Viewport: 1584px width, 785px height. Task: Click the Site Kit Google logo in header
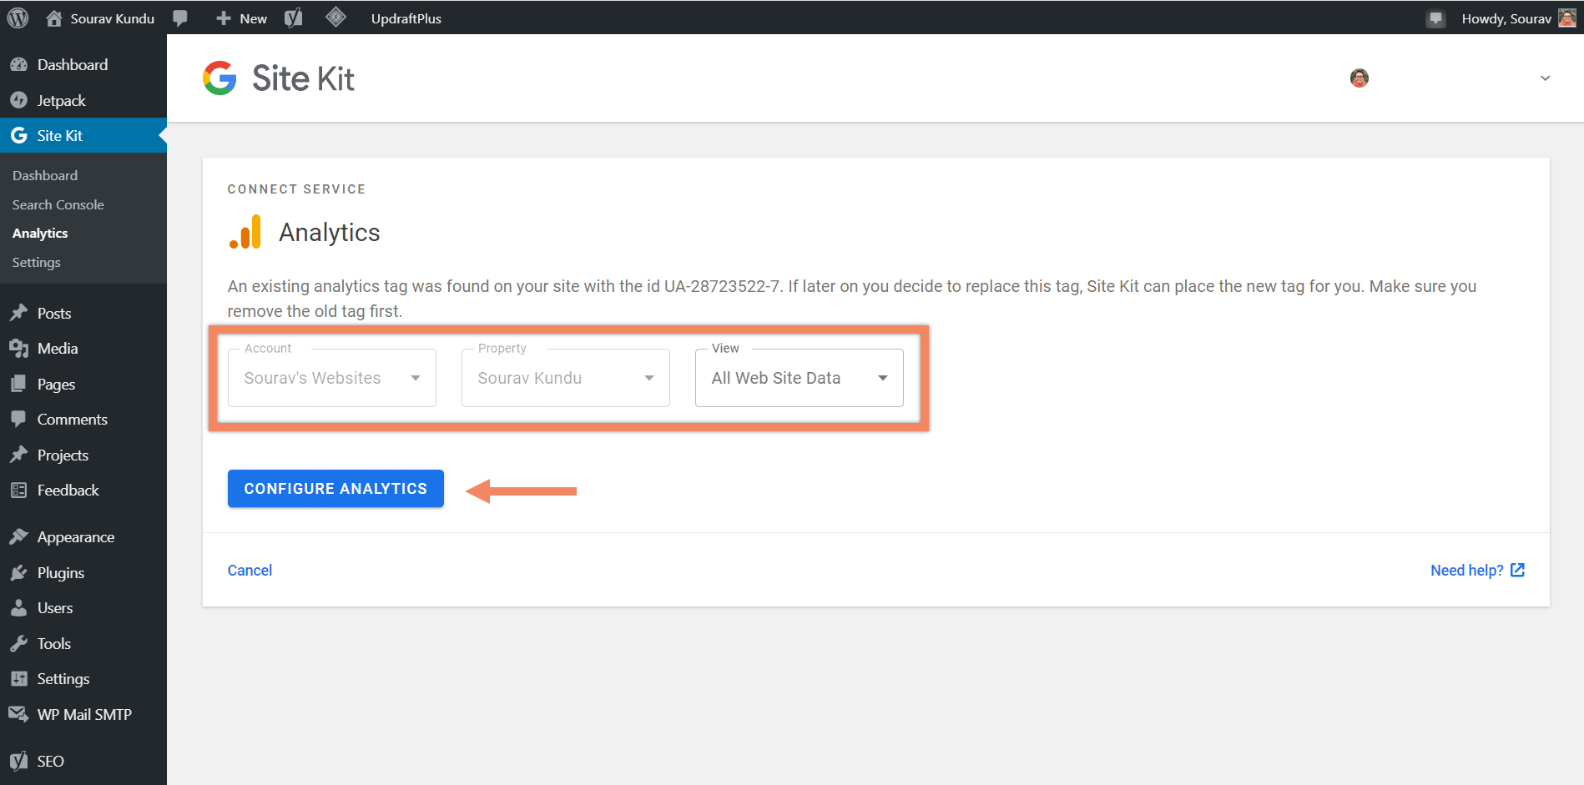[x=219, y=78]
